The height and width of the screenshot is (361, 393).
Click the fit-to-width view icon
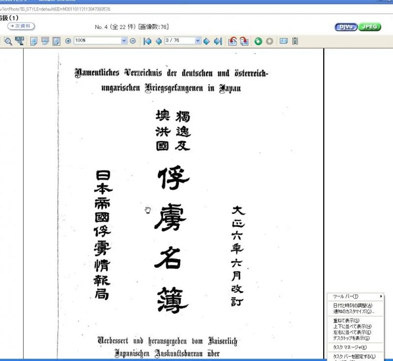coord(45,41)
